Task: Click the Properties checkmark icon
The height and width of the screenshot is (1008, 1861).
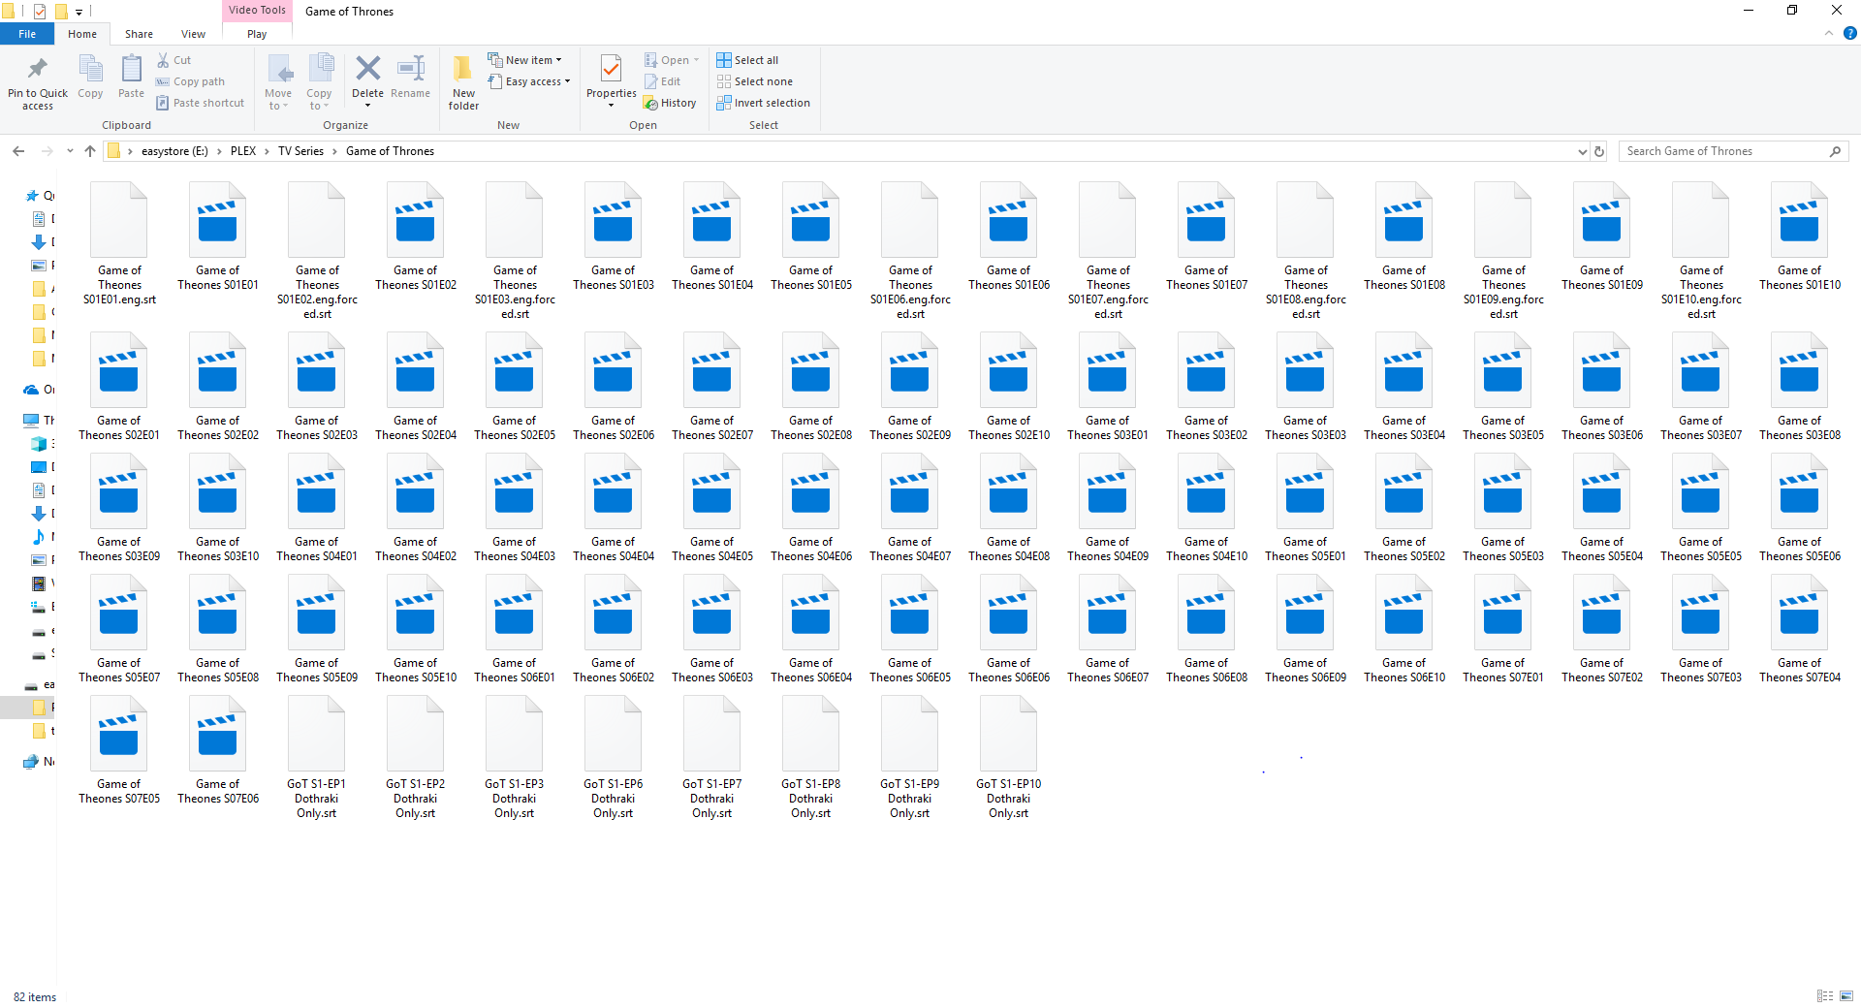Action: pos(611,69)
